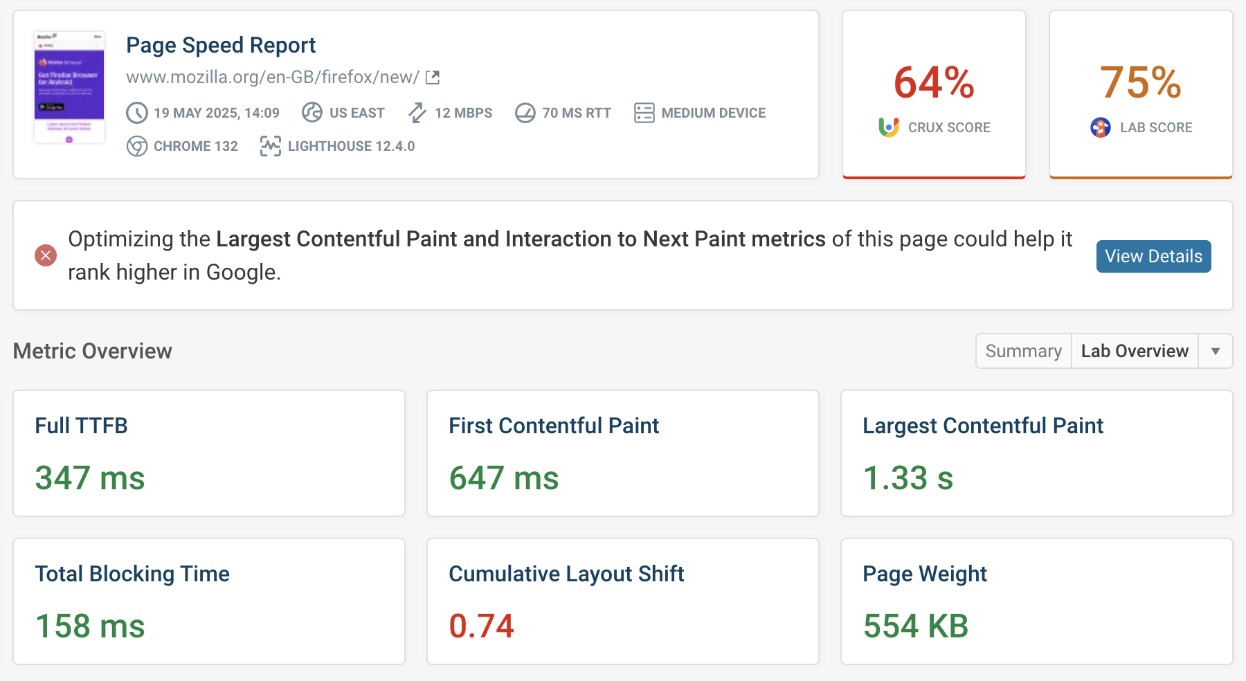This screenshot has width=1246, height=681.
Task: Click the First Contentful Paint heading
Action: click(554, 426)
